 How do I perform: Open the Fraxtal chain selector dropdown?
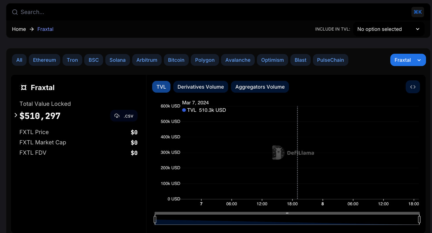(408, 60)
